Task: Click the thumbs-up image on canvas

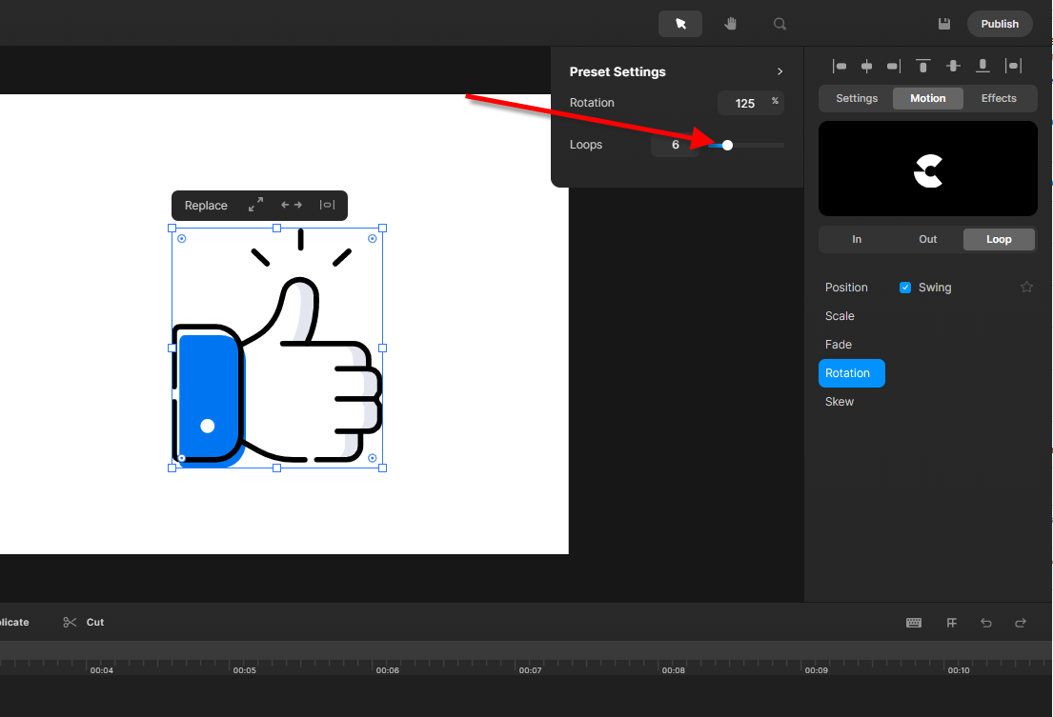Action: [x=276, y=349]
